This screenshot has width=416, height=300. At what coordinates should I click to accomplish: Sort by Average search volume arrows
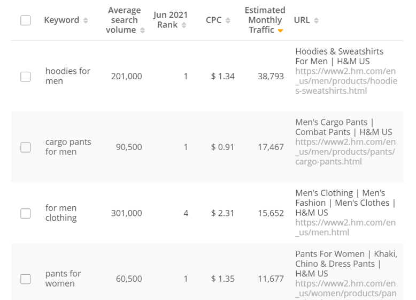click(x=142, y=31)
